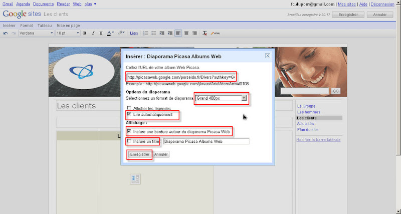Select Les clients in the sidebar
The width and height of the screenshot is (401, 214).
point(319,118)
